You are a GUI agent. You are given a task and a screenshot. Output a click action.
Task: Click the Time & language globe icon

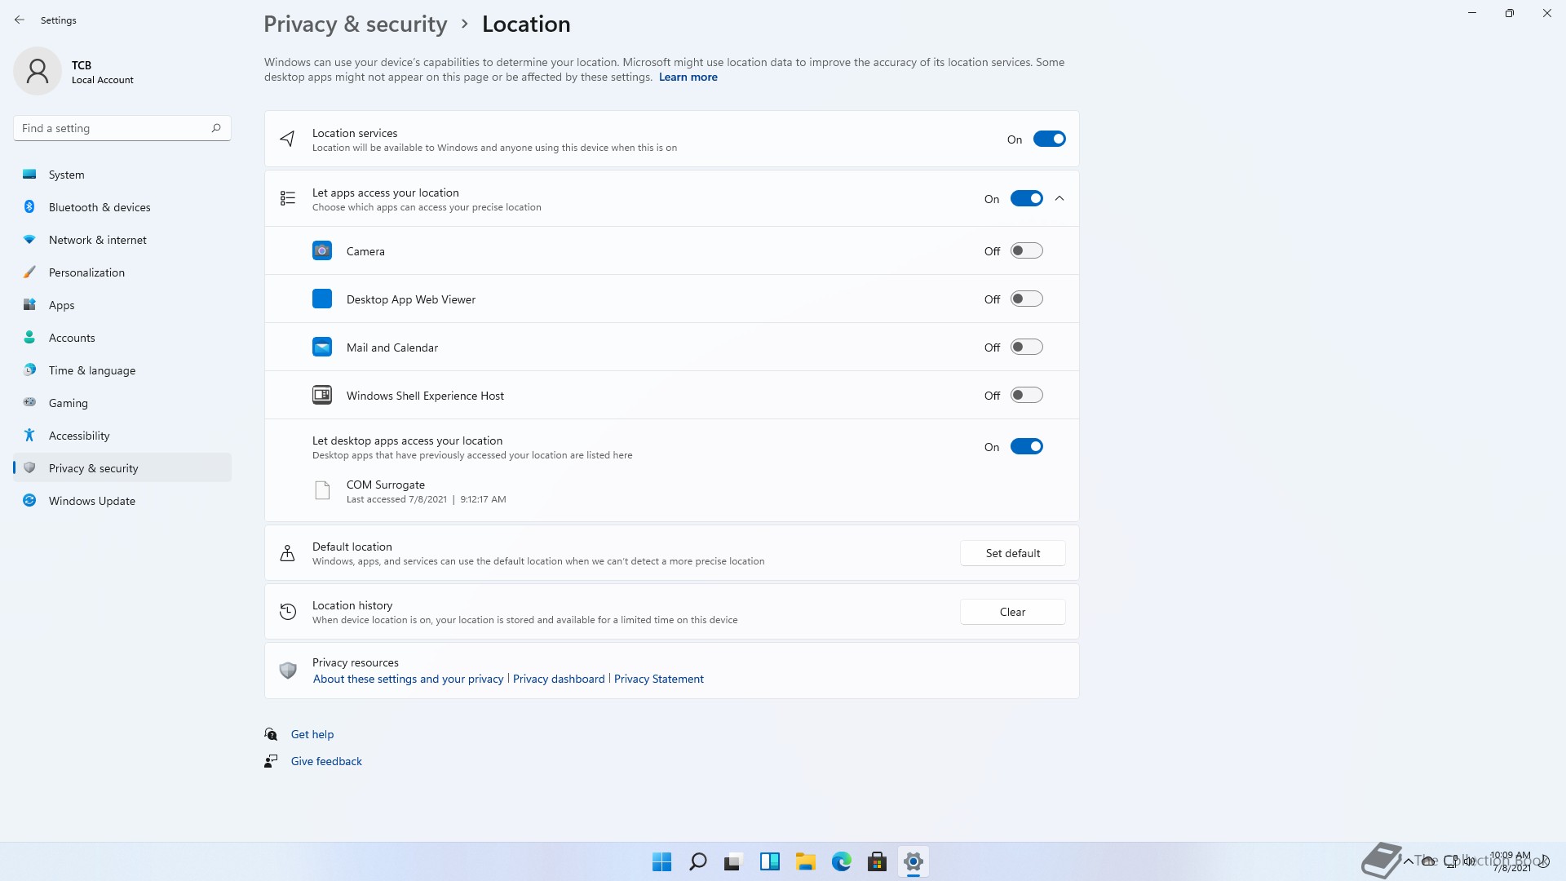pos(29,370)
